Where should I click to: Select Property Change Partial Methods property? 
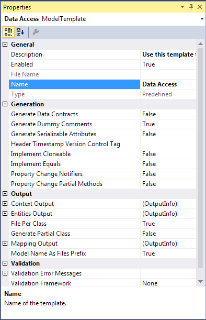pos(74,184)
